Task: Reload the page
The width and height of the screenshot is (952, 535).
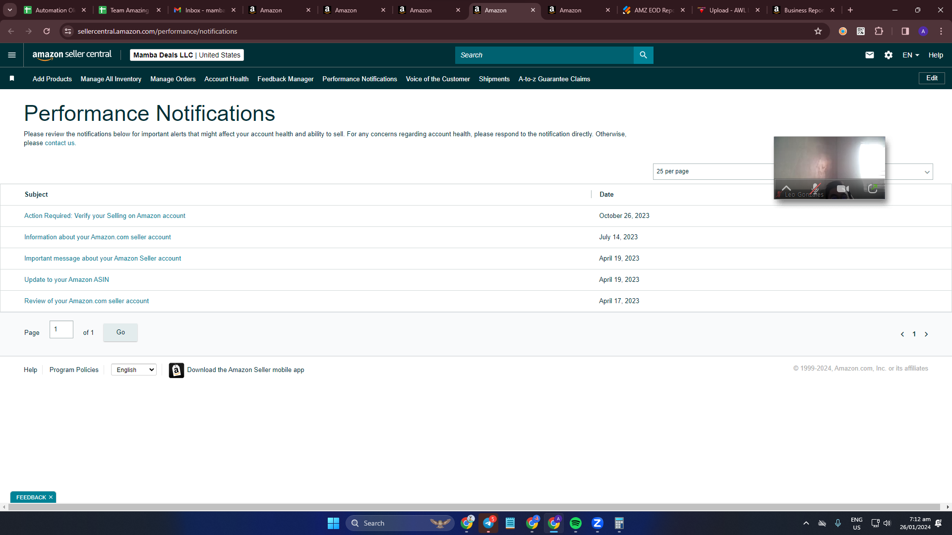Action: pyautogui.click(x=47, y=31)
